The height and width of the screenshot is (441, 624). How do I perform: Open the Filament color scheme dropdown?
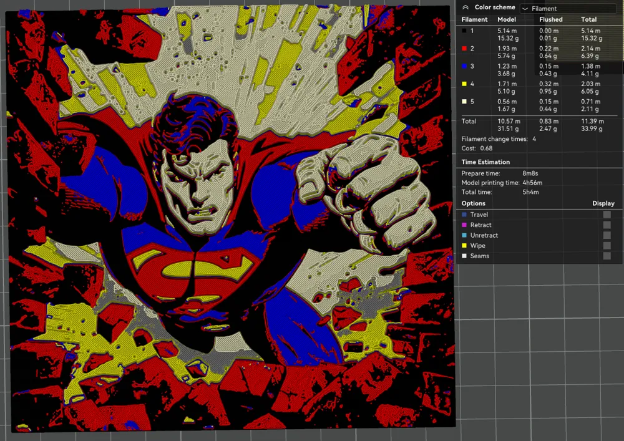569,7
